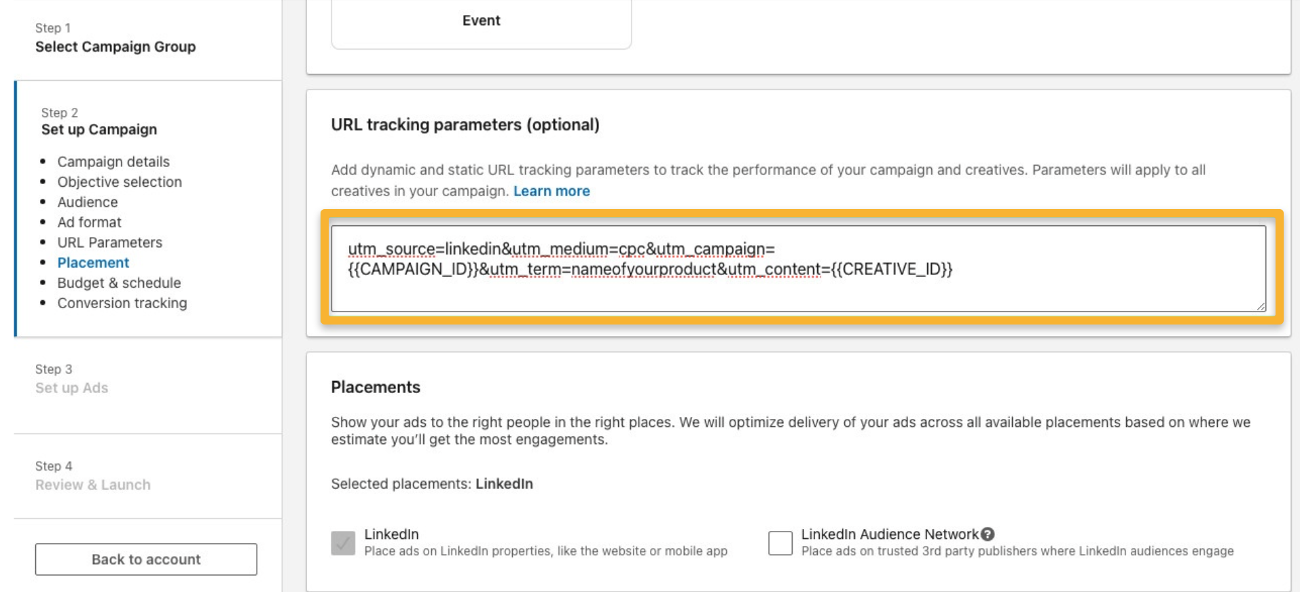Jump to Budget & schedule section

tap(119, 283)
